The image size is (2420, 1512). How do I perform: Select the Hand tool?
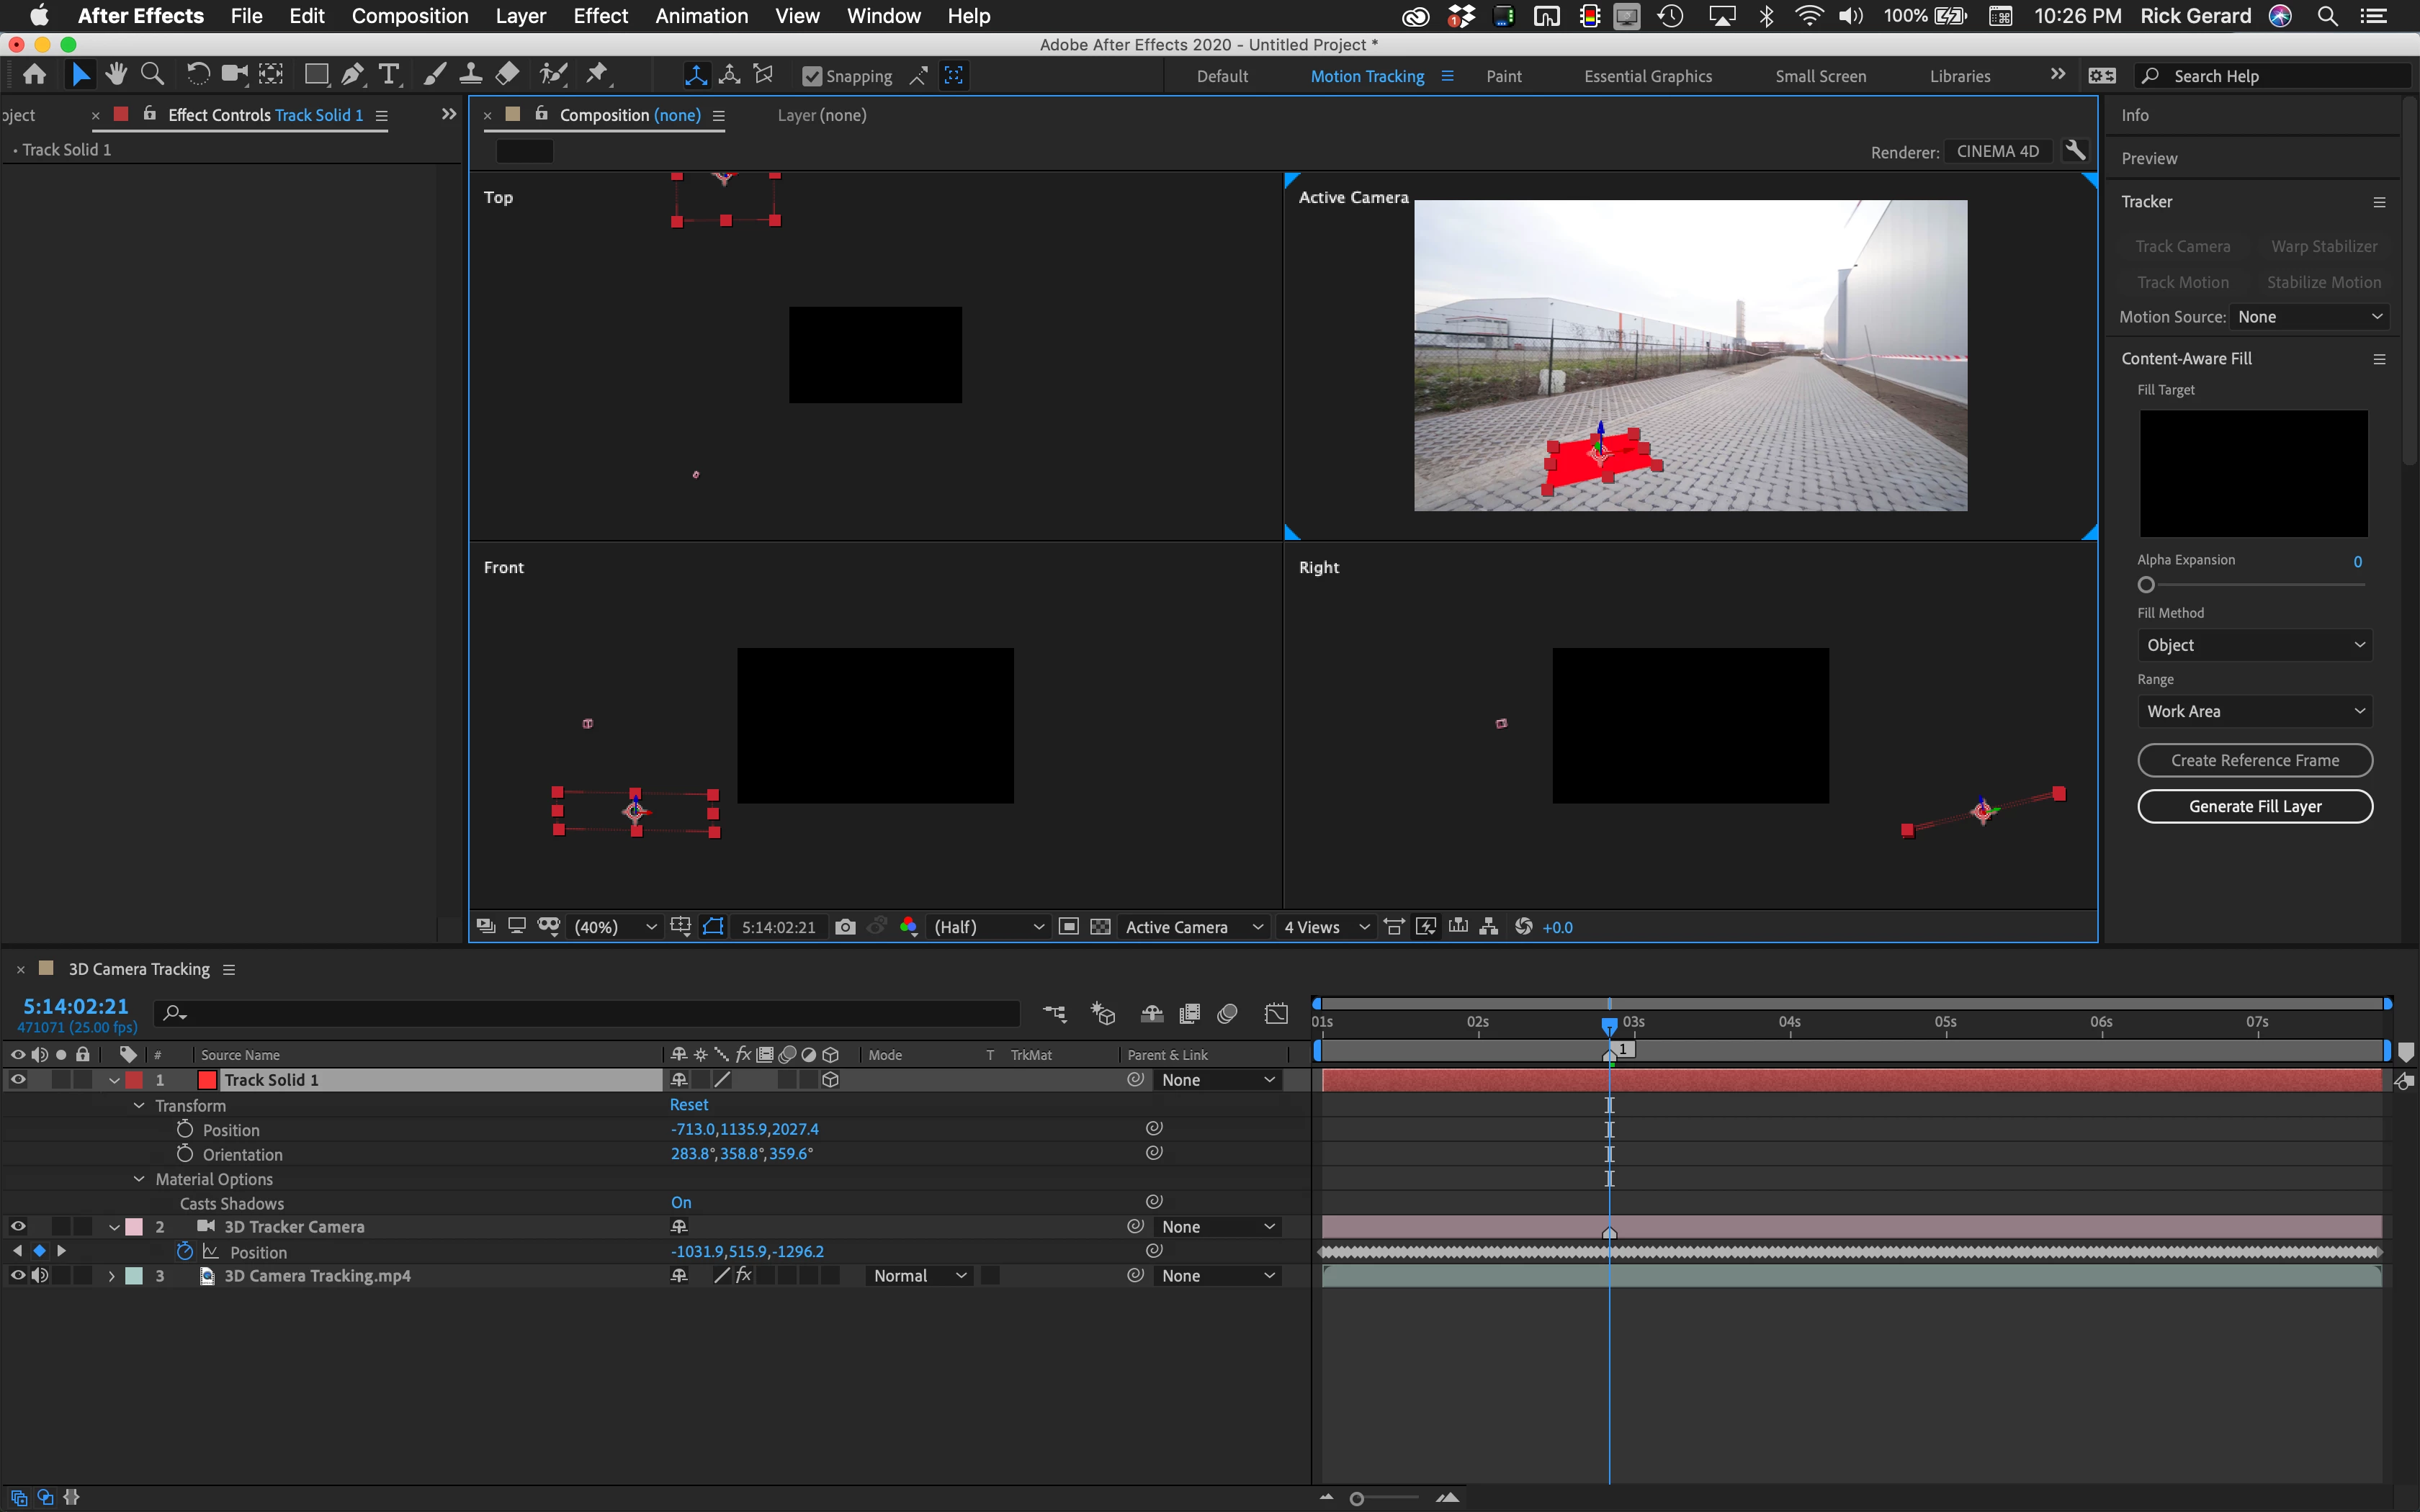(x=116, y=74)
